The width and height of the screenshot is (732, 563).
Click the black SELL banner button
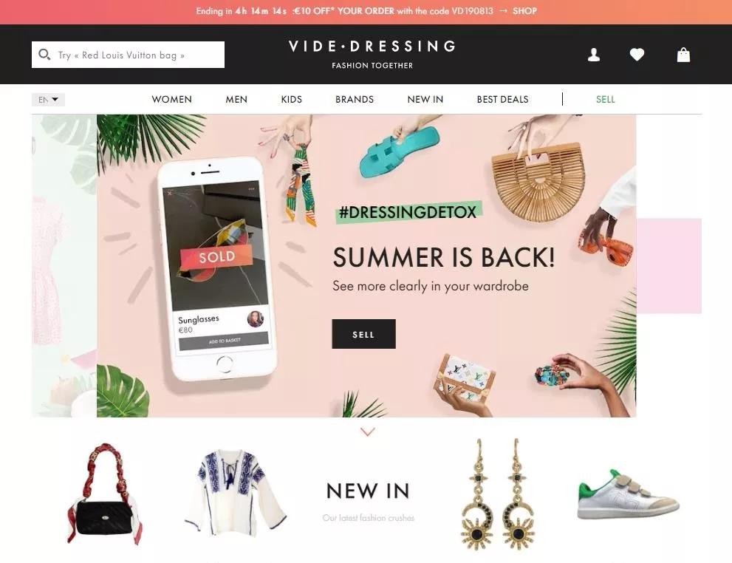pos(363,334)
